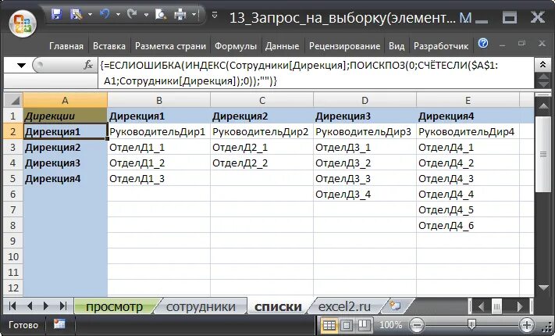Open the Save As dropdown arrow
555x336 pixels.
click(x=90, y=15)
